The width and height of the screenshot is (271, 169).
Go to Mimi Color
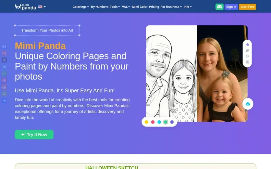[x=140, y=7]
